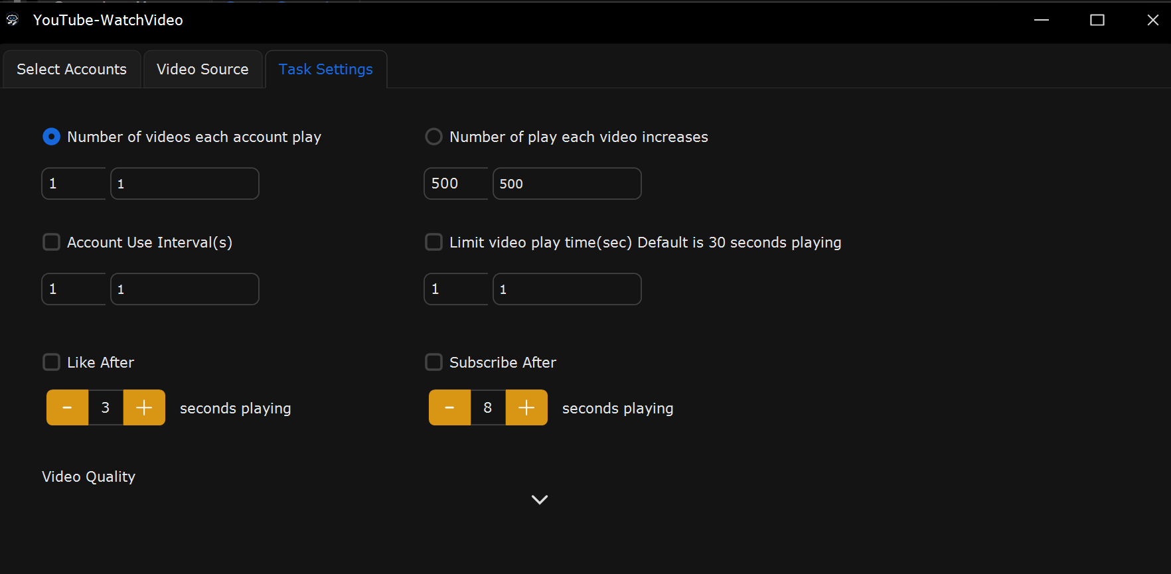Screen dimensions: 1171x574
Task: Enable the Like After checkbox
Action: pos(51,362)
